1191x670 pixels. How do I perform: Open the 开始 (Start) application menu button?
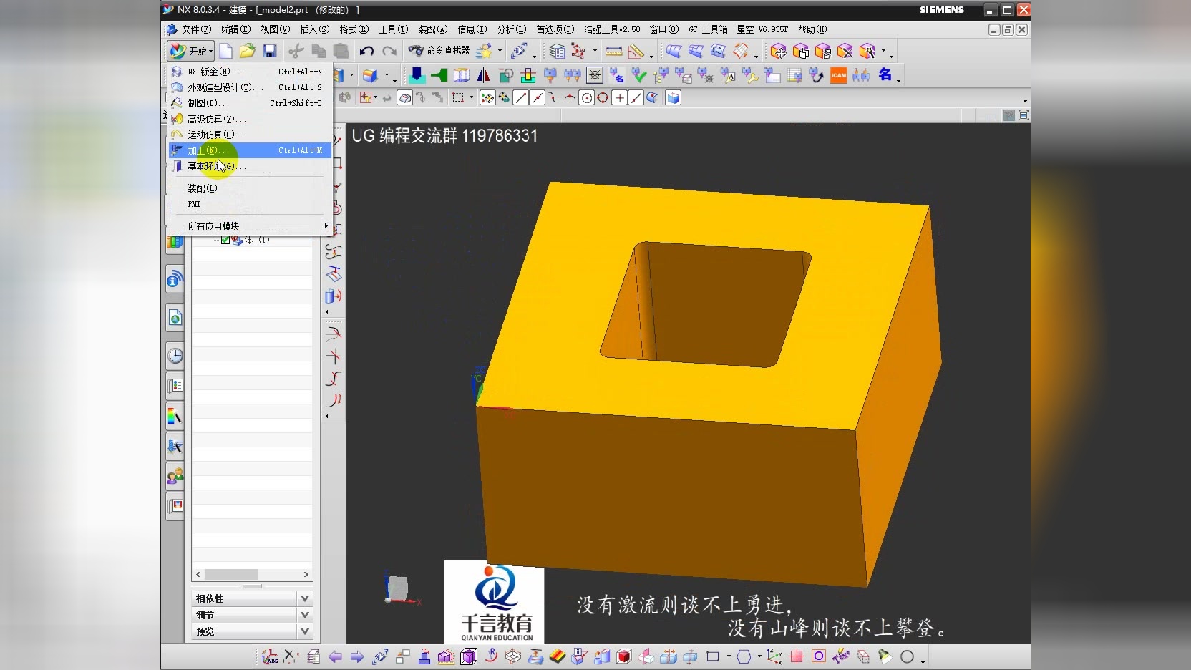(190, 51)
